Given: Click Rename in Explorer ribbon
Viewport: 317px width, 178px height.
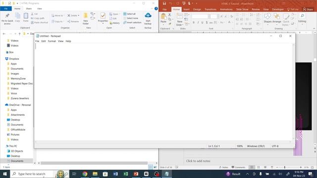Looking at the screenshot, I should point(73,21).
